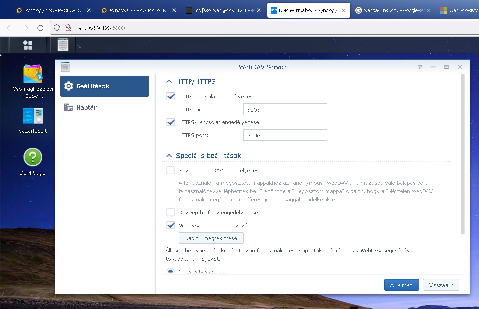Click the insecure connection padlock icon
The image size is (479, 309).
click(x=68, y=28)
